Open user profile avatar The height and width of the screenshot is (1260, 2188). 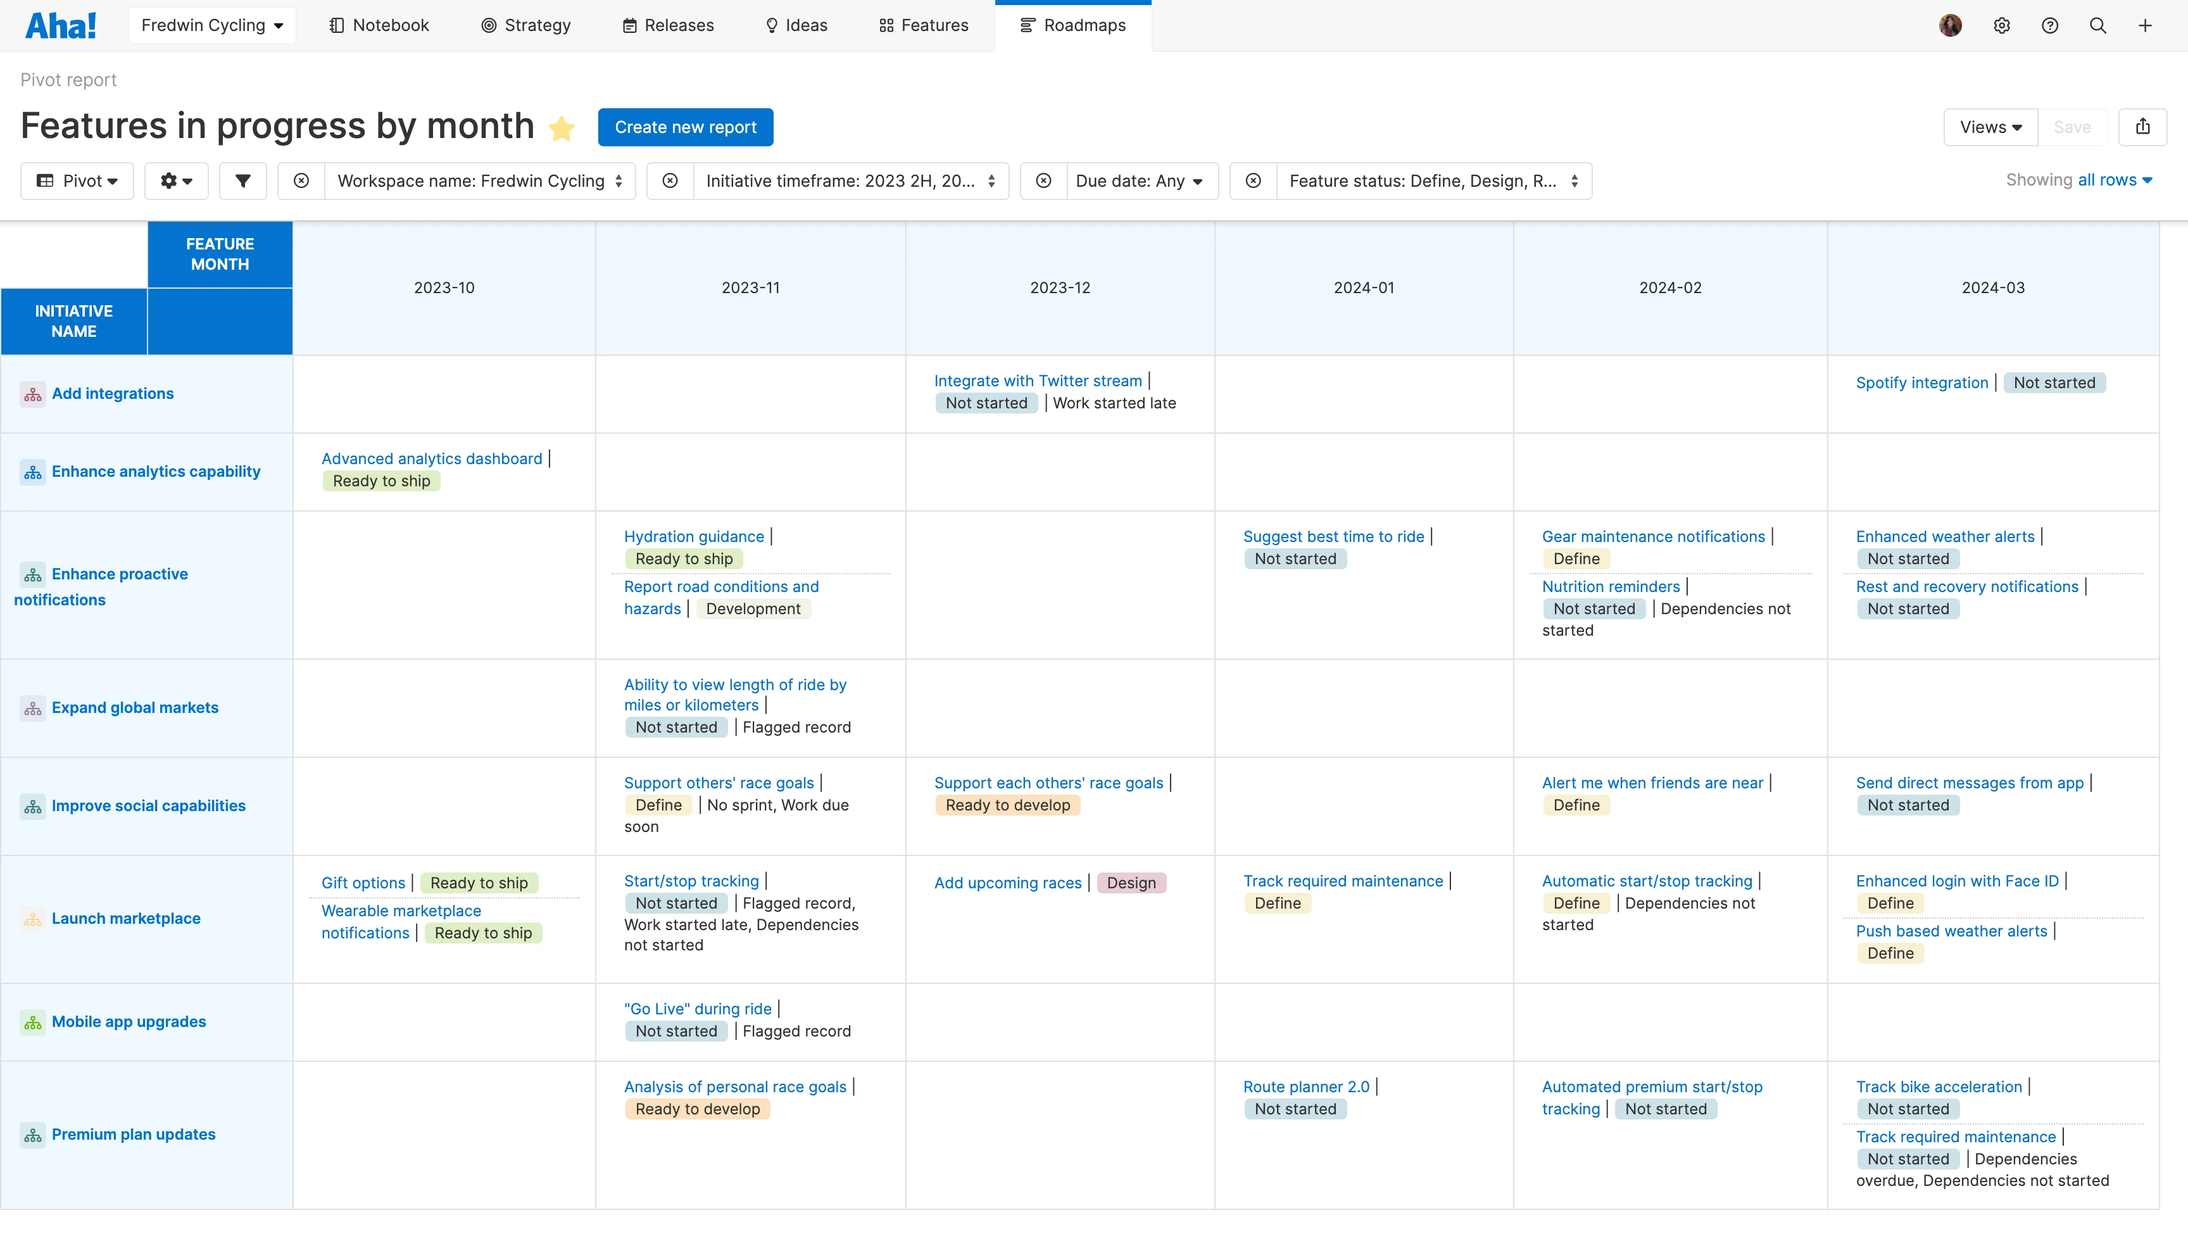pos(1950,25)
